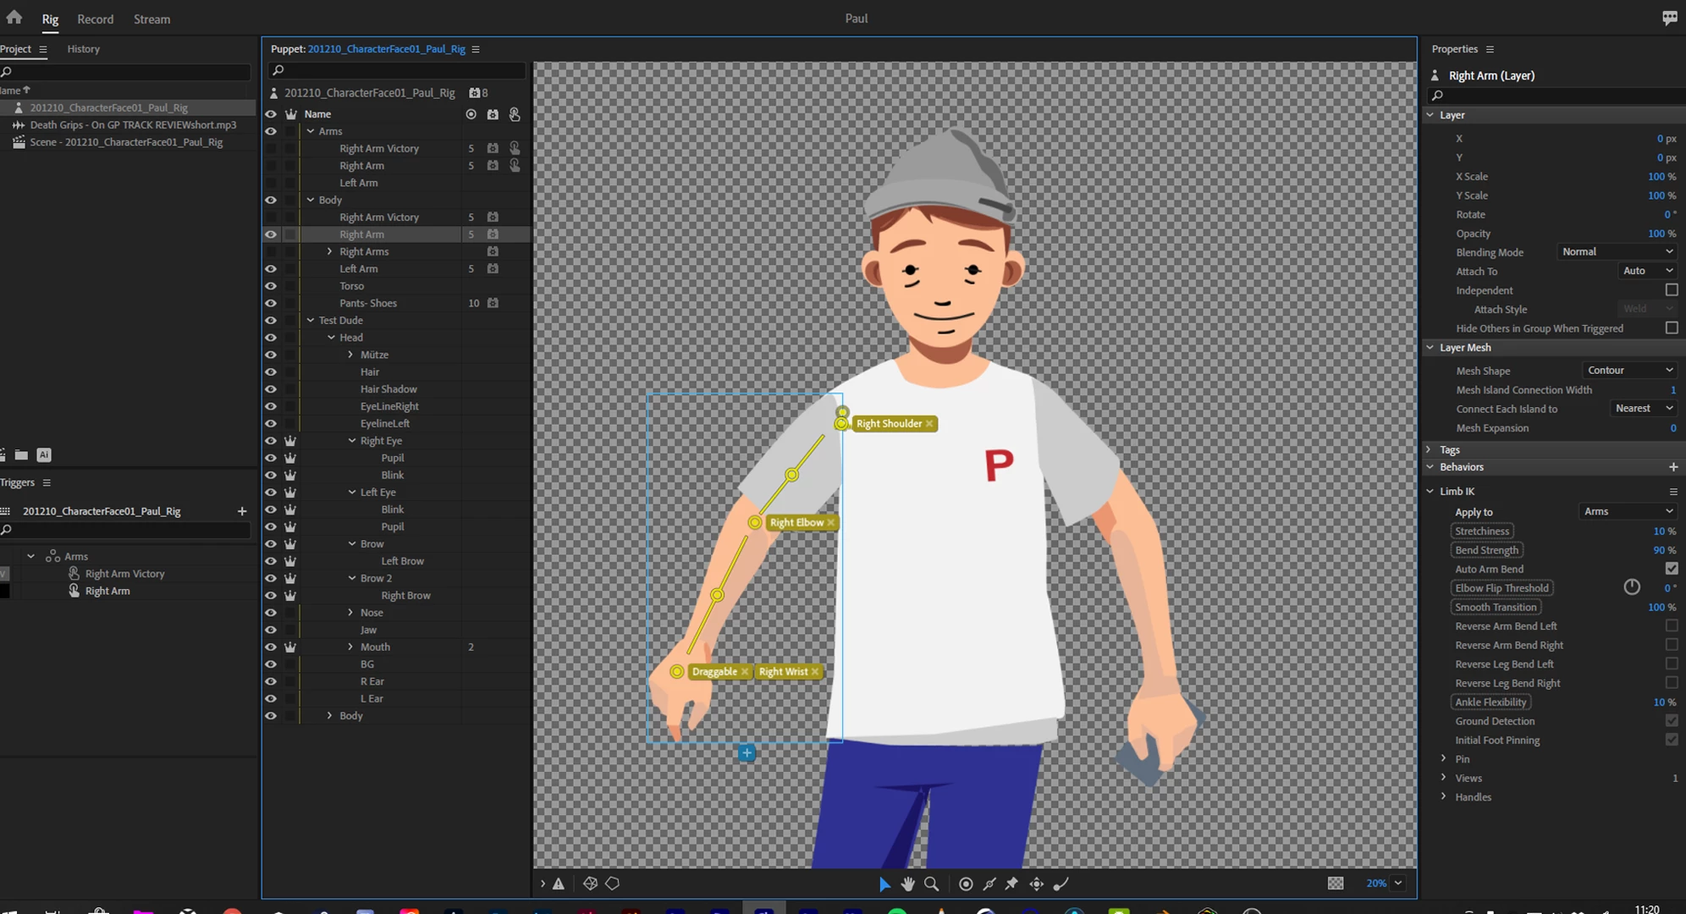Viewport: 1686px width, 914px height.
Task: Add a new behavior with plus button
Action: (1672, 467)
